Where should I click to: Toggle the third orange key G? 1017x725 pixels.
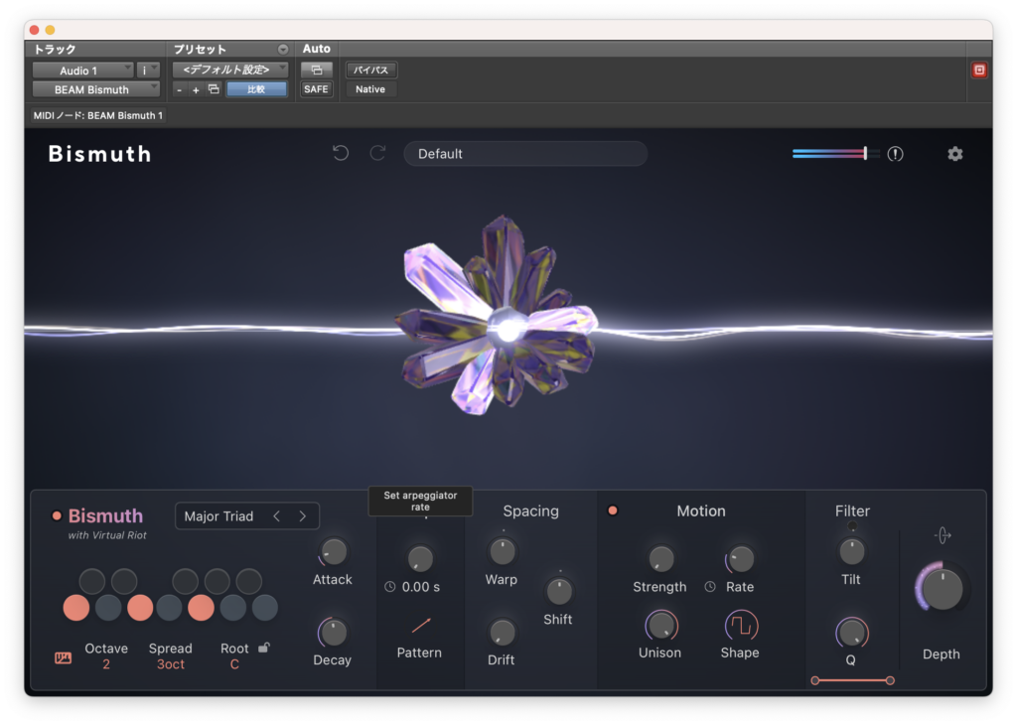pos(201,608)
